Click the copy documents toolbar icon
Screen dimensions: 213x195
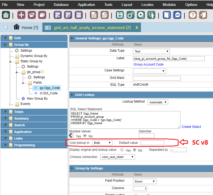104,15
